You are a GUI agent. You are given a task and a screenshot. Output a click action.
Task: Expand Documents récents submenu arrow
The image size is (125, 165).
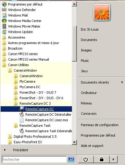point(122,82)
